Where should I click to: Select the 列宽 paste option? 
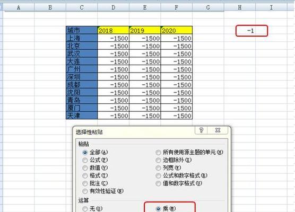[159, 168]
